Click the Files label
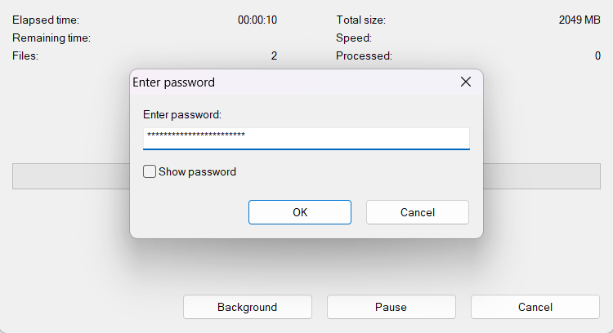613x333 pixels. click(25, 56)
